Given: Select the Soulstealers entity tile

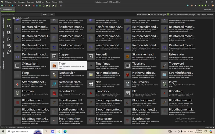Looking at the screenshot, I should [142, 84].
